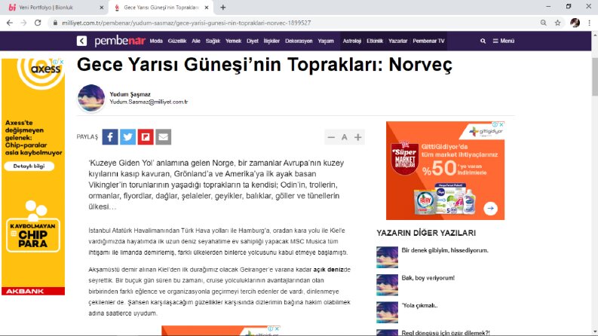Select the Gece Yarısı Güneşi'nin Toprakları tab
The image size is (598, 336).
point(161,8)
